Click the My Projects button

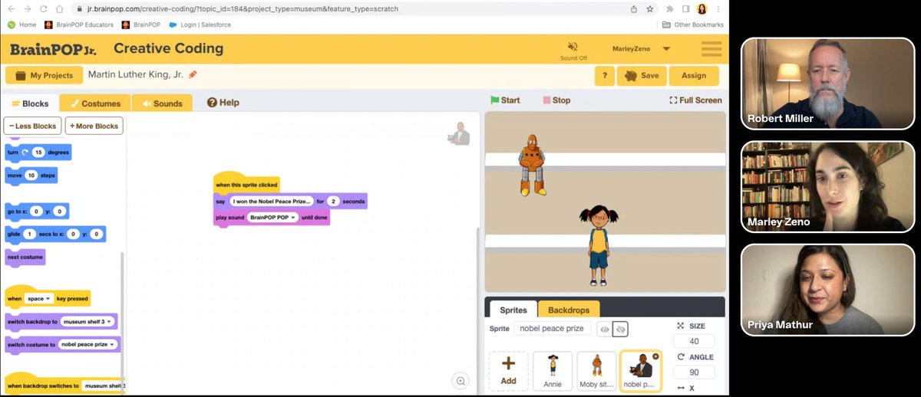tap(44, 75)
